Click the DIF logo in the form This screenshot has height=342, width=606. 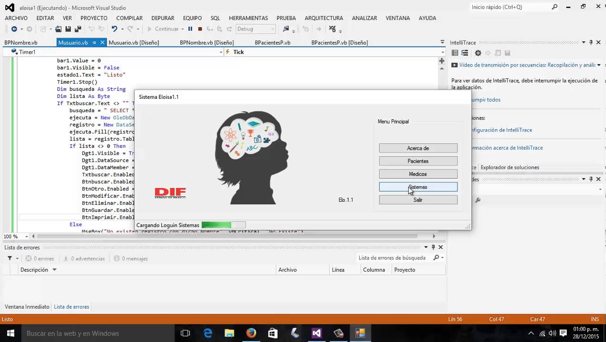click(x=170, y=193)
